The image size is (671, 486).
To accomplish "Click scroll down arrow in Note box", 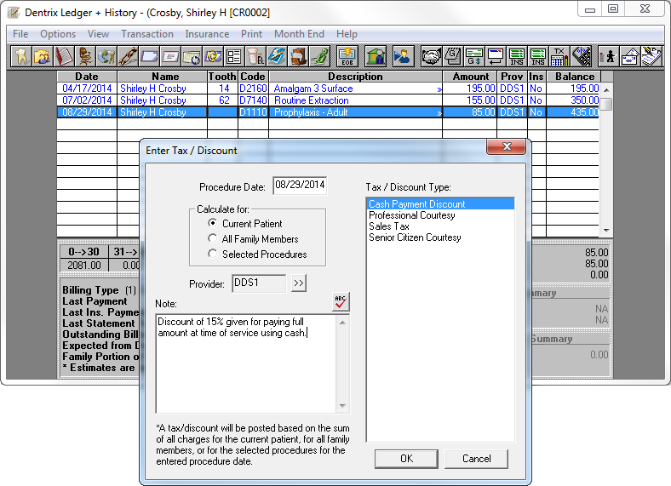I will click(x=342, y=406).
